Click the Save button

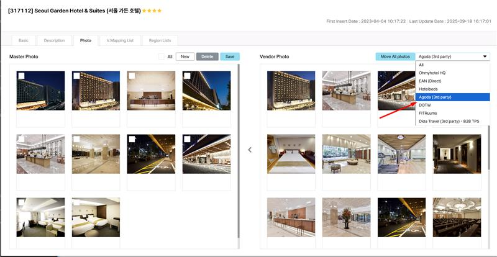coord(230,56)
